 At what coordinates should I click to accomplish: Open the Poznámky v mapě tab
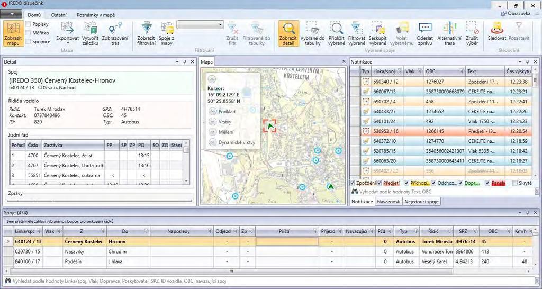pyautogui.click(x=96, y=15)
